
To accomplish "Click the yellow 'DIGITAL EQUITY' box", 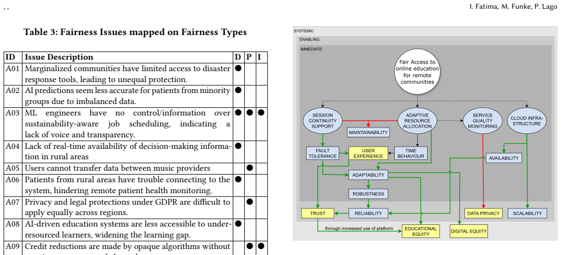I will pyautogui.click(x=469, y=231).
